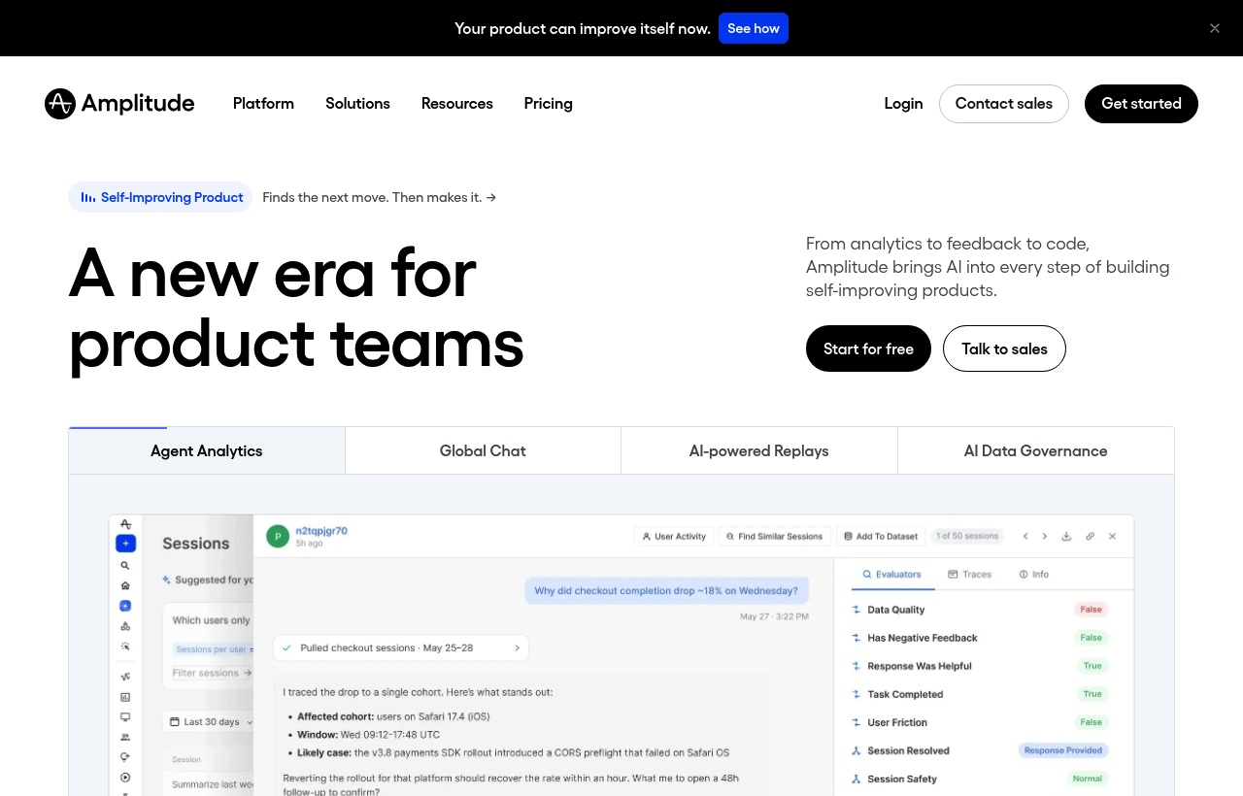Image resolution: width=1243 pixels, height=796 pixels.
Task: Click the Contact sales button
Action: tap(1004, 104)
